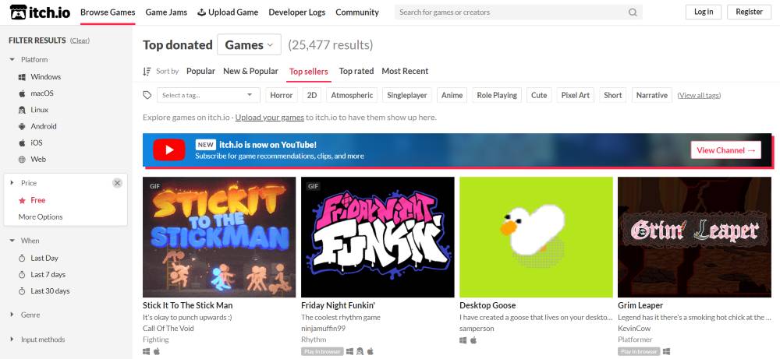
Task: Click the search magnifier icon
Action: coord(633,12)
